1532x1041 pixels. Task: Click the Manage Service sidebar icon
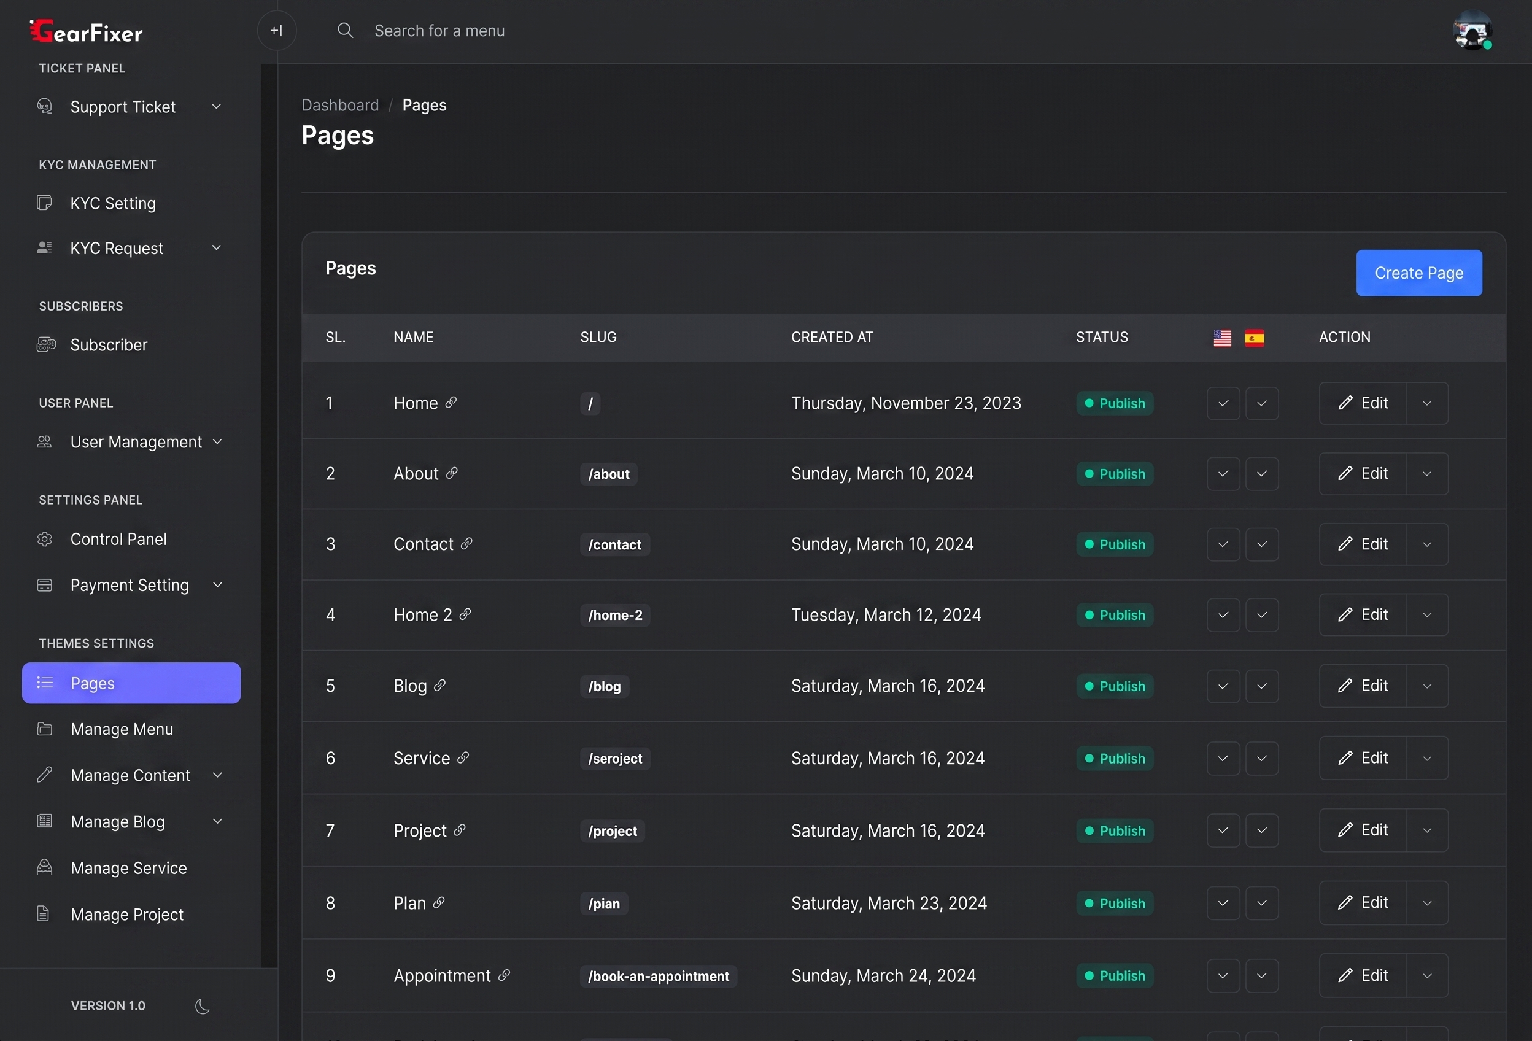click(44, 867)
